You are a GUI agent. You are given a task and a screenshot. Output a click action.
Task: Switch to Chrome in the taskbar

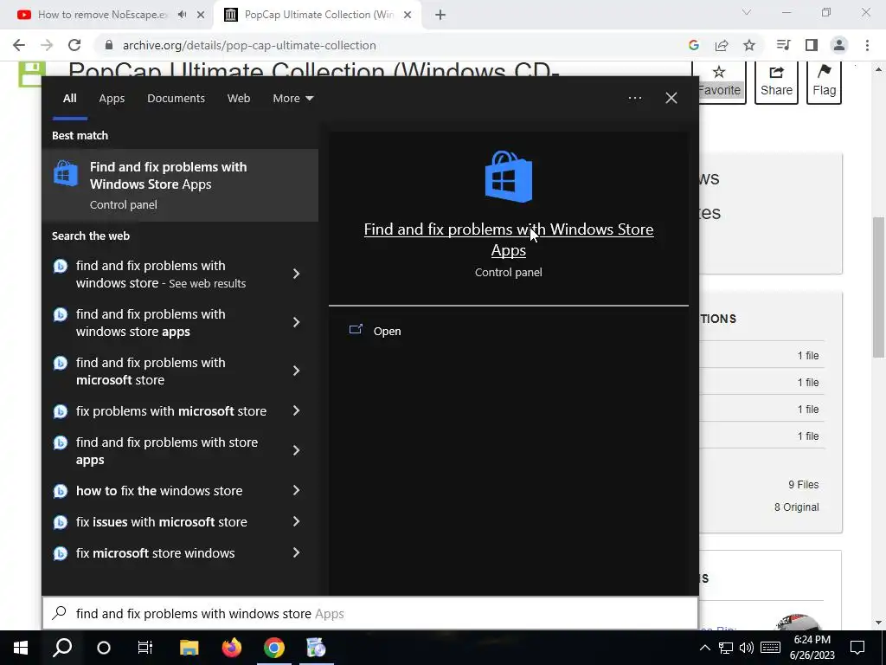(274, 648)
